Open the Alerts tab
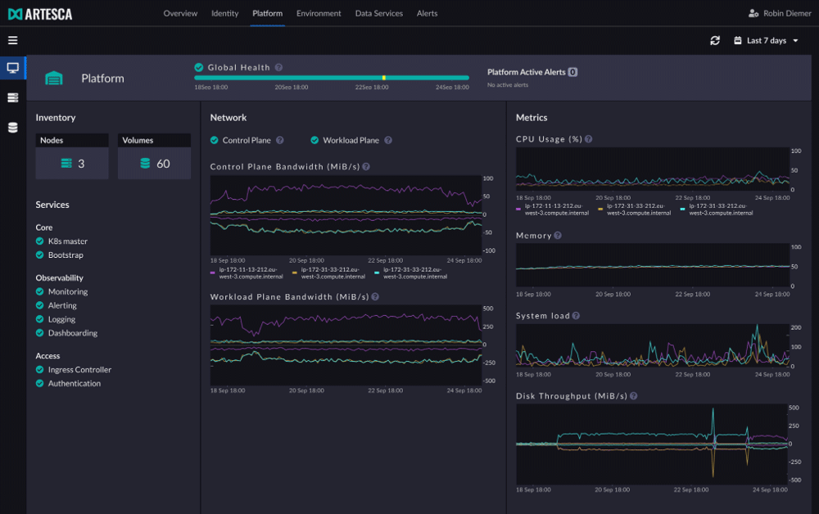 [427, 14]
